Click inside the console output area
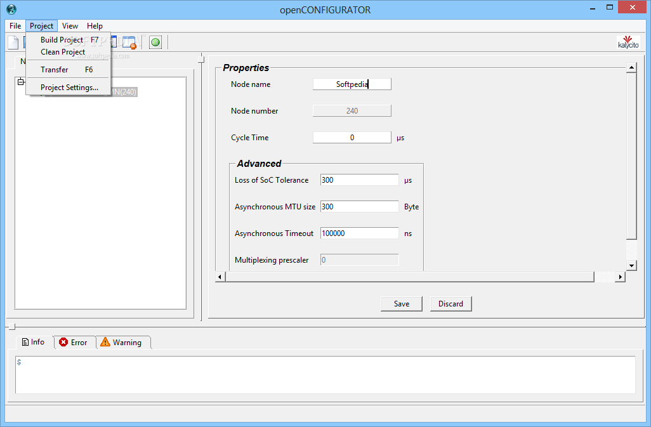The height and width of the screenshot is (427, 651). [325, 375]
